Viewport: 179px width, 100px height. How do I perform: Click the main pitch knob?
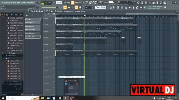click(37, 7)
